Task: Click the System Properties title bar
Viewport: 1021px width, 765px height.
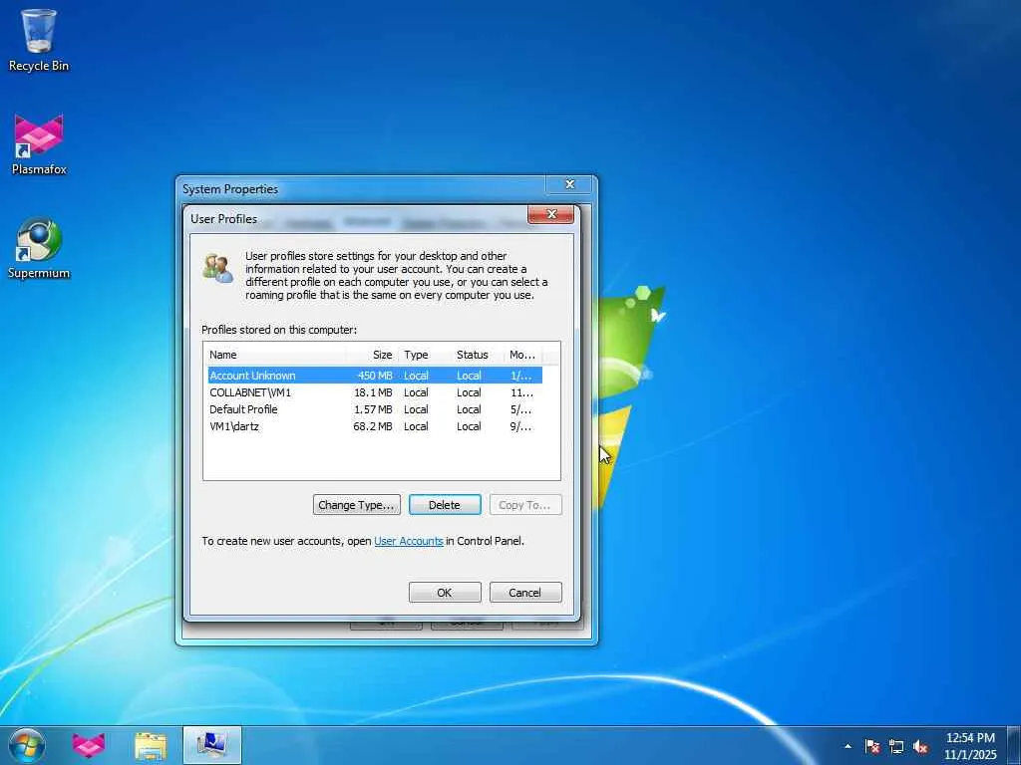Action: coord(361,188)
